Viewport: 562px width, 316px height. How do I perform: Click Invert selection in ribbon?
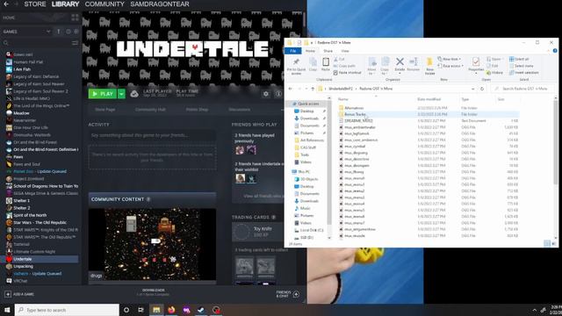(x=523, y=72)
